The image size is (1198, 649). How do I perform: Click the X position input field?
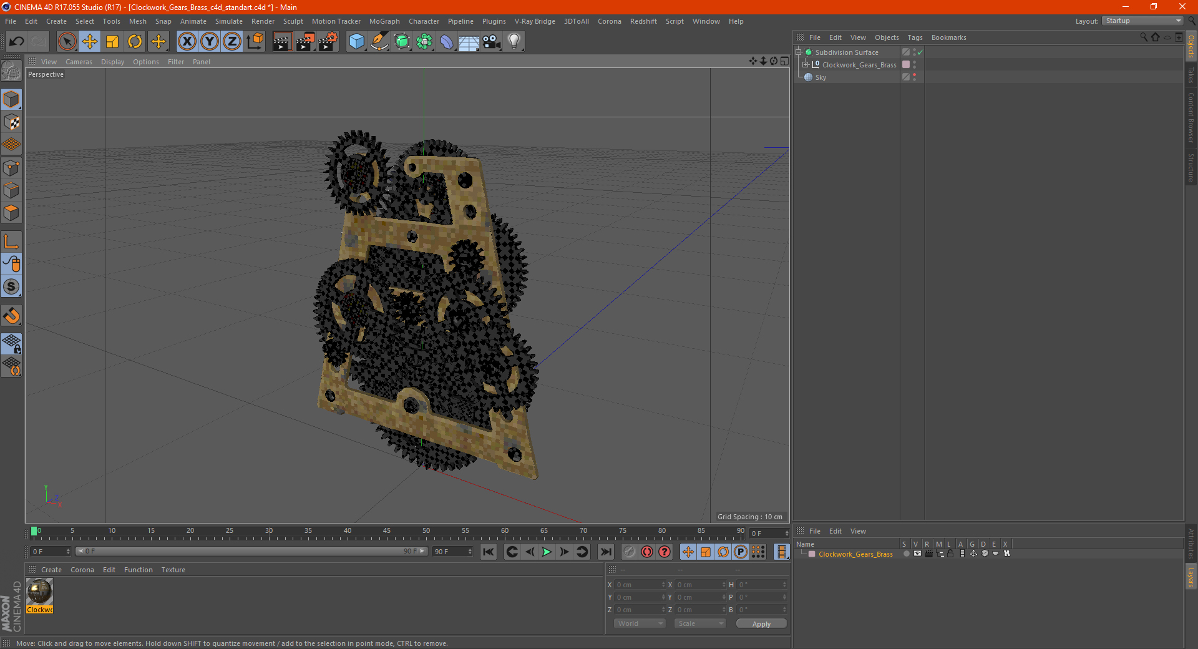pos(641,585)
